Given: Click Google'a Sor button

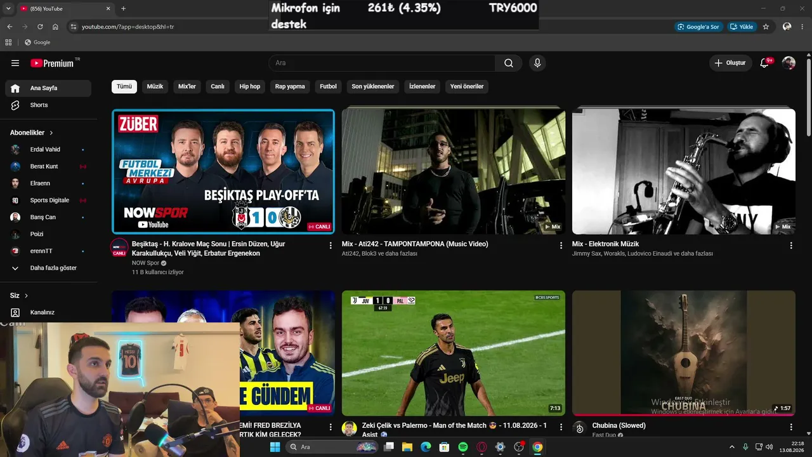Looking at the screenshot, I should coord(698,27).
